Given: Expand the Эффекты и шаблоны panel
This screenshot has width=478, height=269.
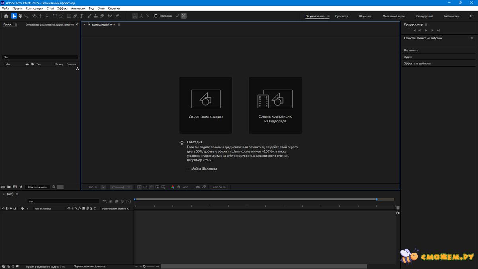Looking at the screenshot, I should point(417,63).
